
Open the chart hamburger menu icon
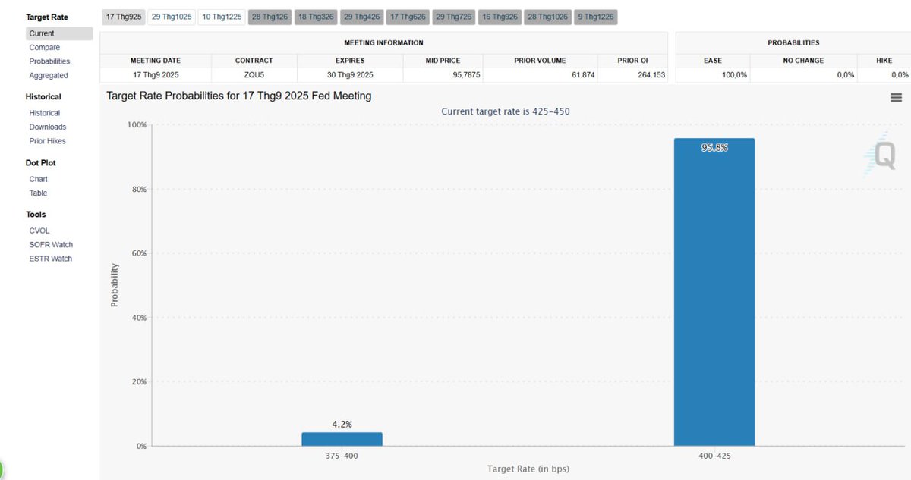(x=895, y=97)
